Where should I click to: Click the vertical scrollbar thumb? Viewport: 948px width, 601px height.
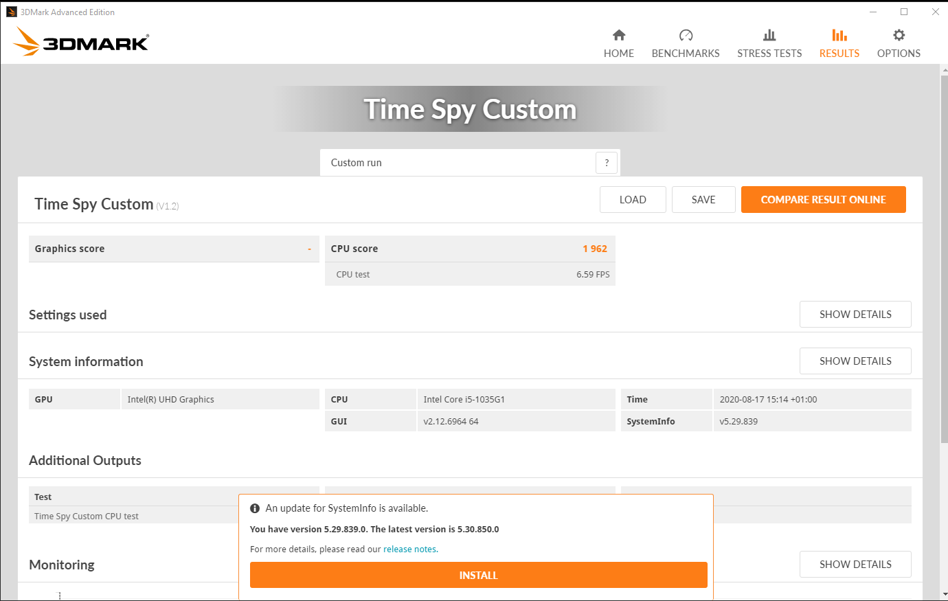pyautogui.click(x=944, y=259)
